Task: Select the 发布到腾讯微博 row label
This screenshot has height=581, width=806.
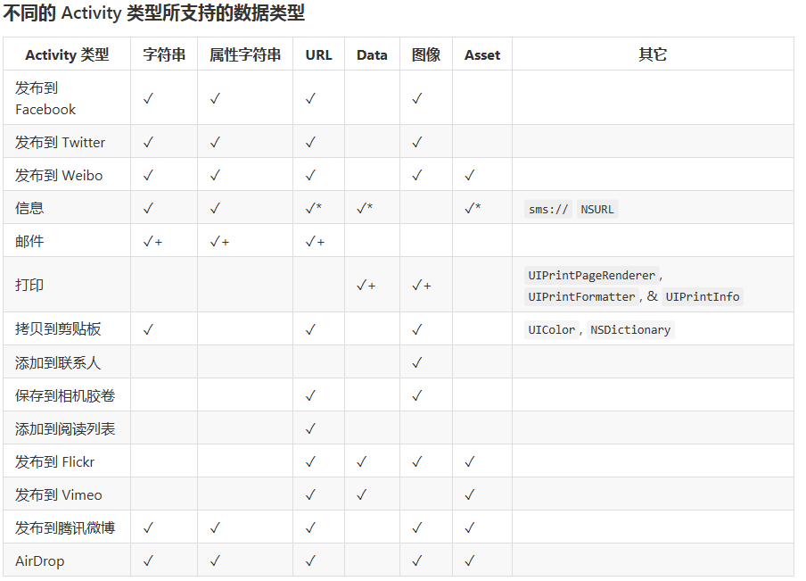Action: pyautogui.click(x=65, y=527)
